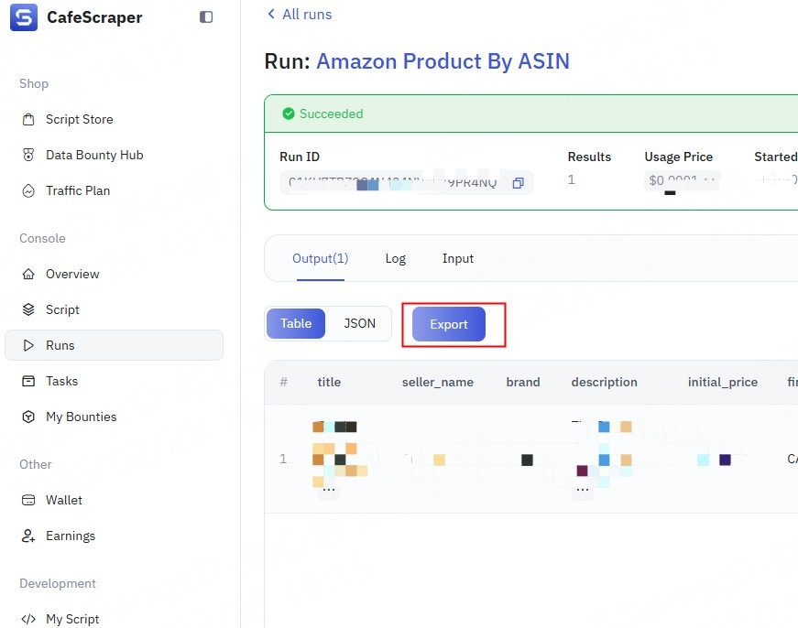Image resolution: width=798 pixels, height=628 pixels.
Task: Click the Wallet card icon
Action: coord(28,501)
